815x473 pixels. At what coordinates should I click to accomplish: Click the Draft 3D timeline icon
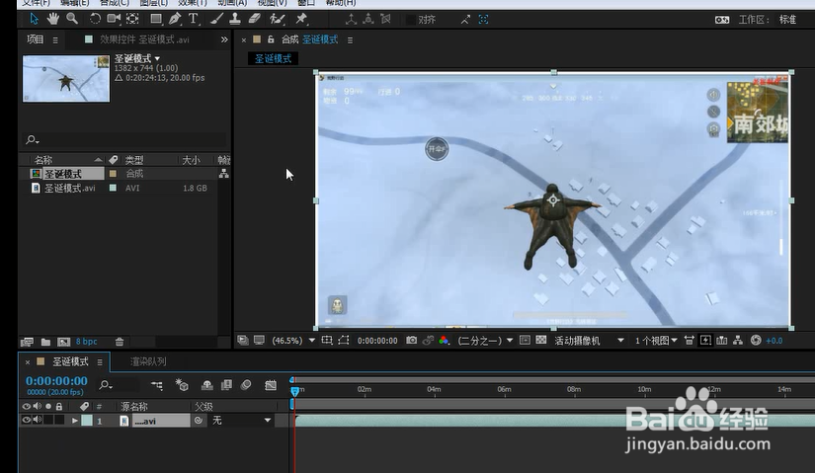(x=182, y=385)
